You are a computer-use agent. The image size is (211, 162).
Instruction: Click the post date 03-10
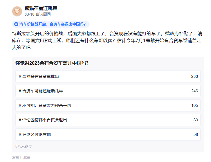[29, 14]
